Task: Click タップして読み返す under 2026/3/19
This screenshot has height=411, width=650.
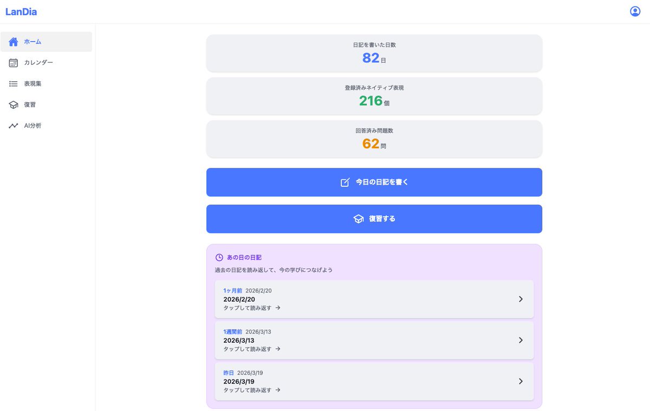Action: 252,390
